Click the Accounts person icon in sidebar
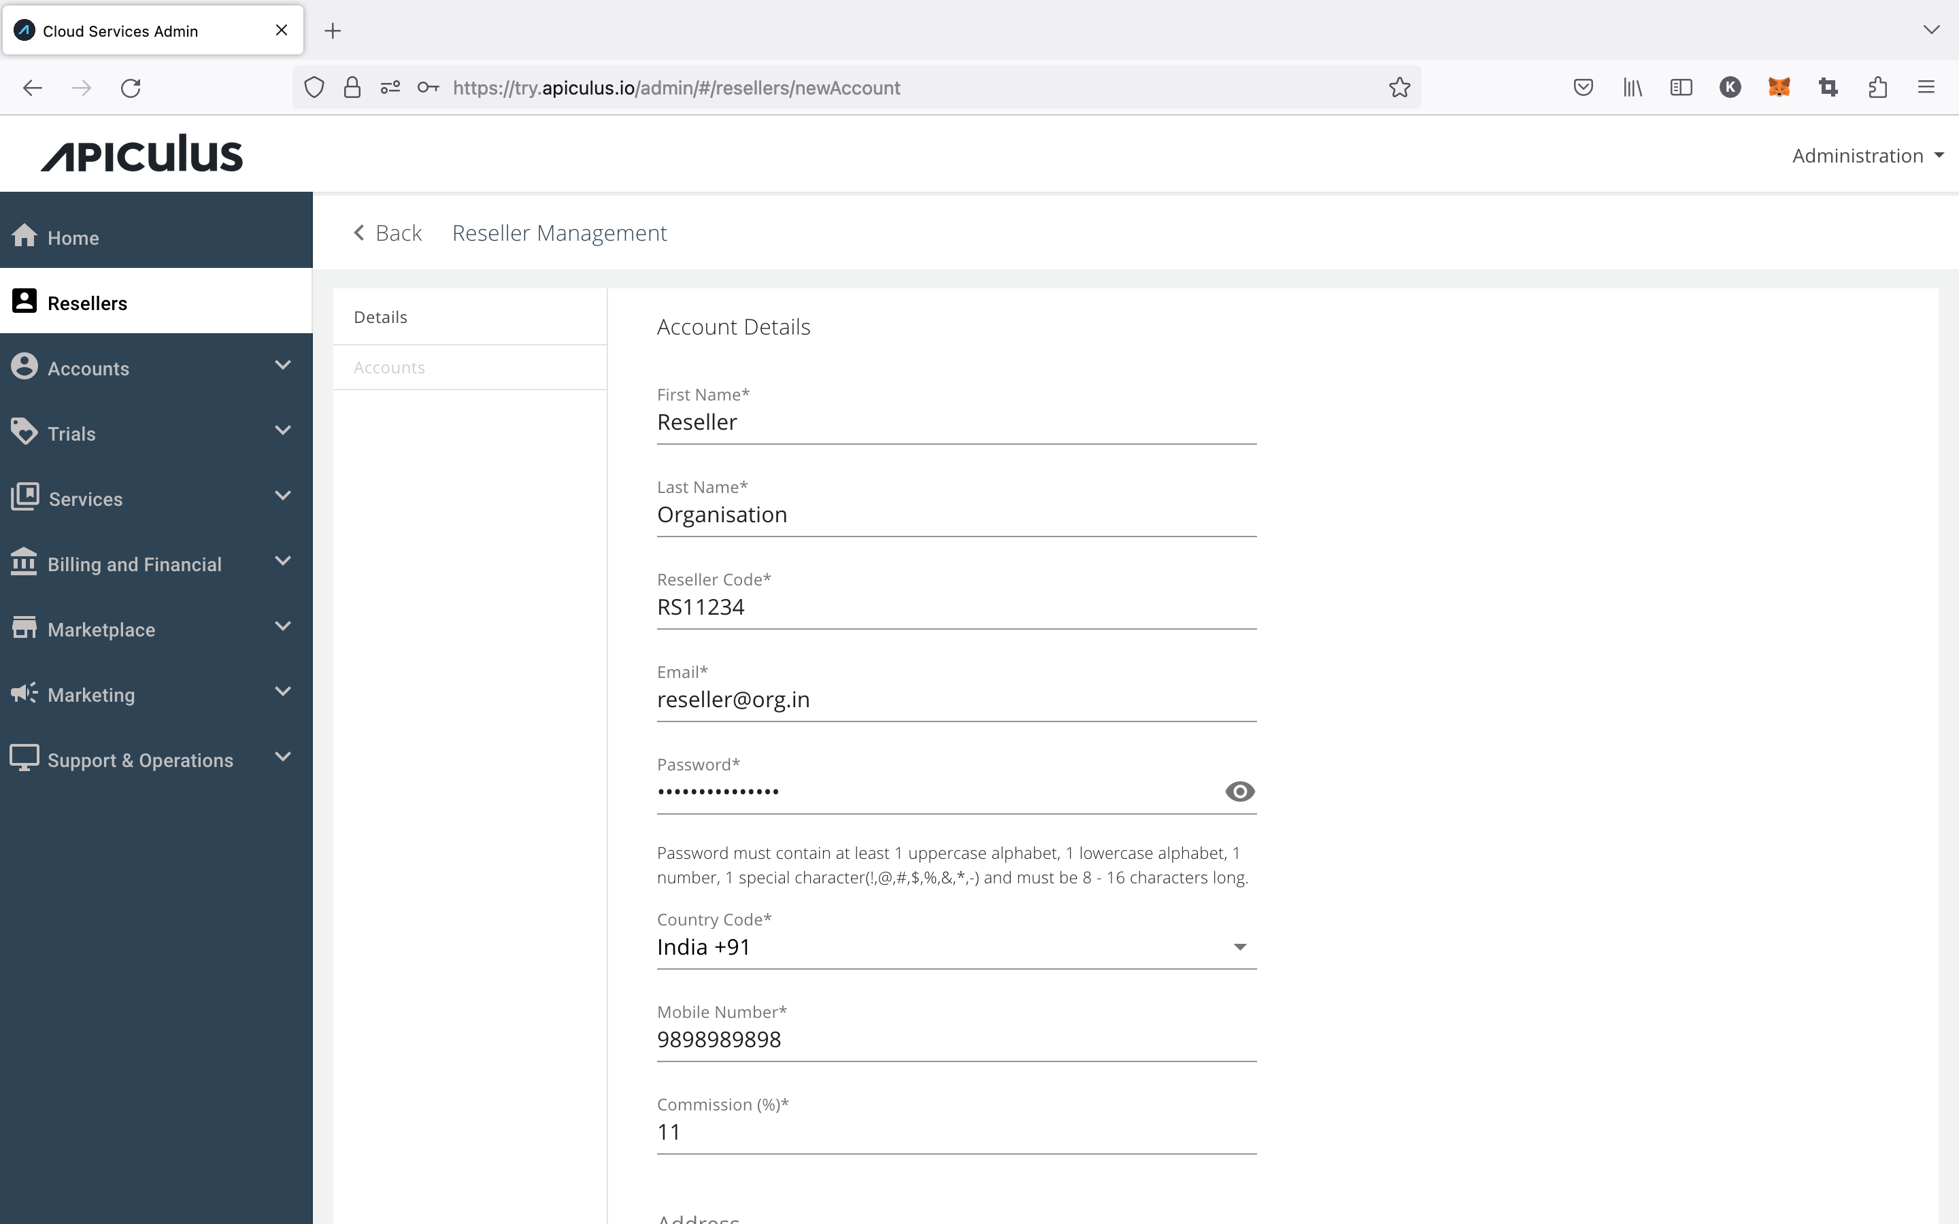The width and height of the screenshot is (1959, 1224). pos(24,365)
